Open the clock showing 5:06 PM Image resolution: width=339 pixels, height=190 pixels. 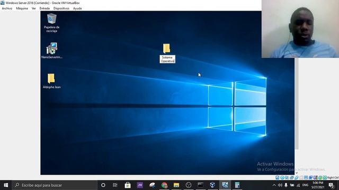pyautogui.click(x=318, y=185)
